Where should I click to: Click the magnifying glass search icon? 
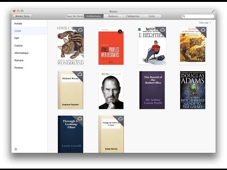click(183, 16)
